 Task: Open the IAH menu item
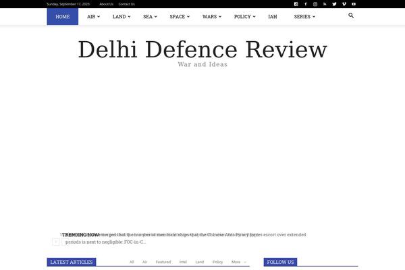pyautogui.click(x=272, y=16)
